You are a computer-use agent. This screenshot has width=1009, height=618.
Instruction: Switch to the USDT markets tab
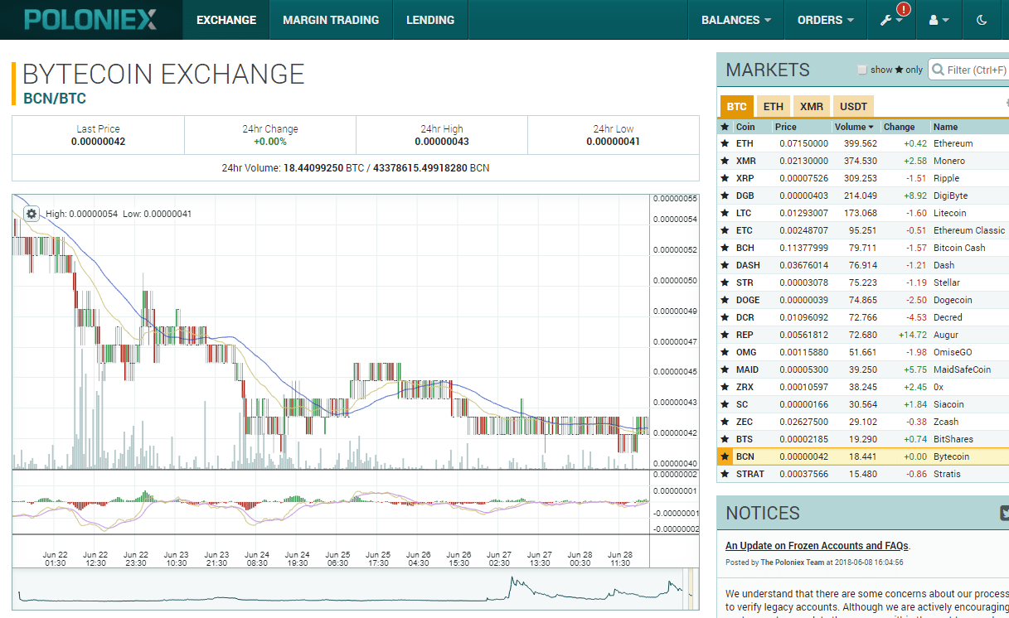click(853, 106)
